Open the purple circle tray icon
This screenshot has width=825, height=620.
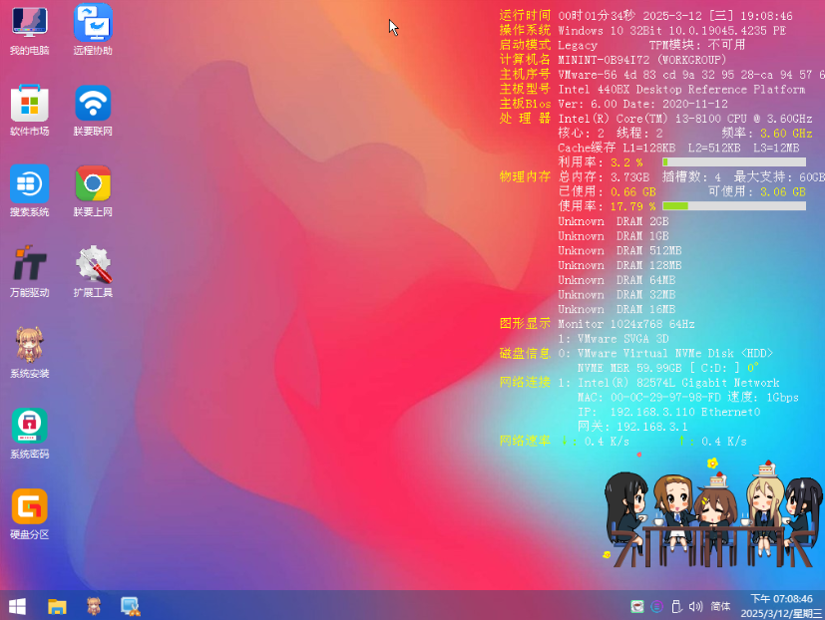click(656, 607)
